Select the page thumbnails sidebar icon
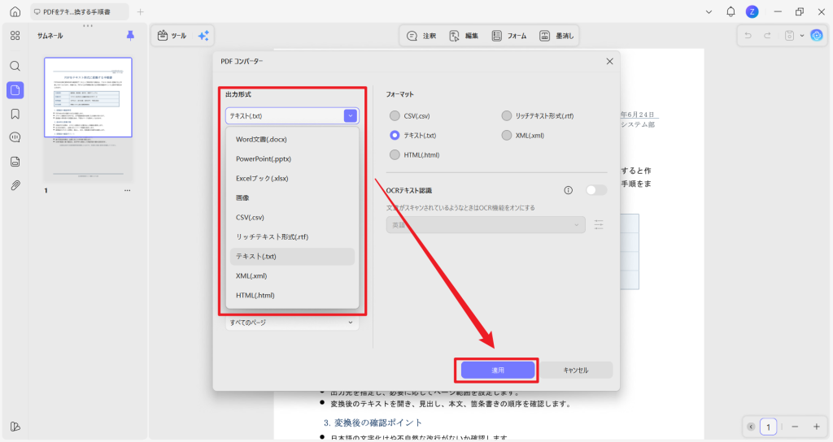The image size is (833, 442). (15, 90)
